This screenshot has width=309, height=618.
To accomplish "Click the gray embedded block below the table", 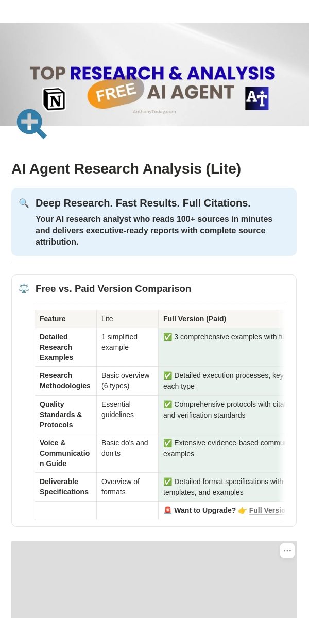I will pos(154,579).
